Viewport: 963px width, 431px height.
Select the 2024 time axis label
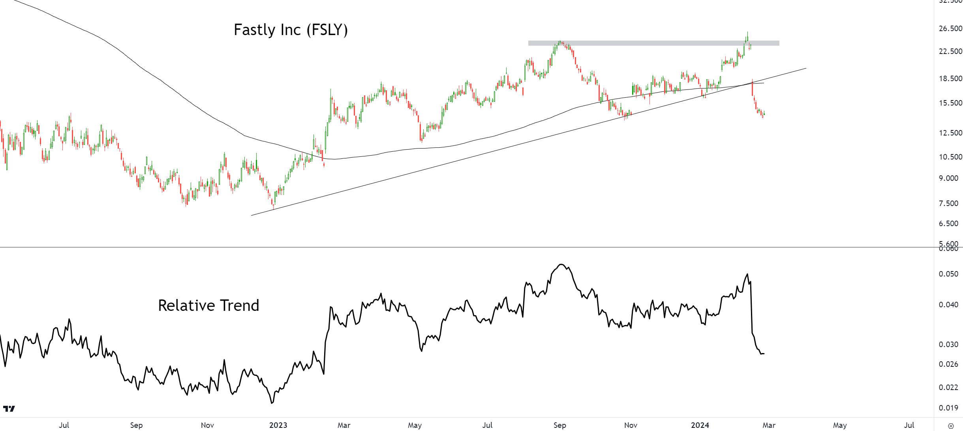(x=700, y=425)
